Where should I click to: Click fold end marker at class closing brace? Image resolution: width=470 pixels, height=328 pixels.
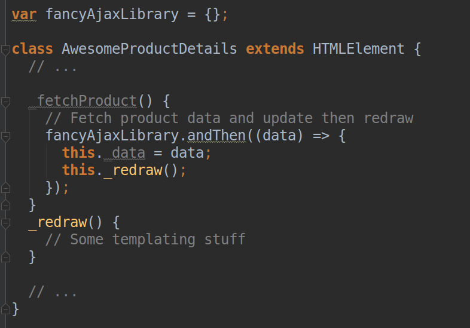[x=6, y=309]
